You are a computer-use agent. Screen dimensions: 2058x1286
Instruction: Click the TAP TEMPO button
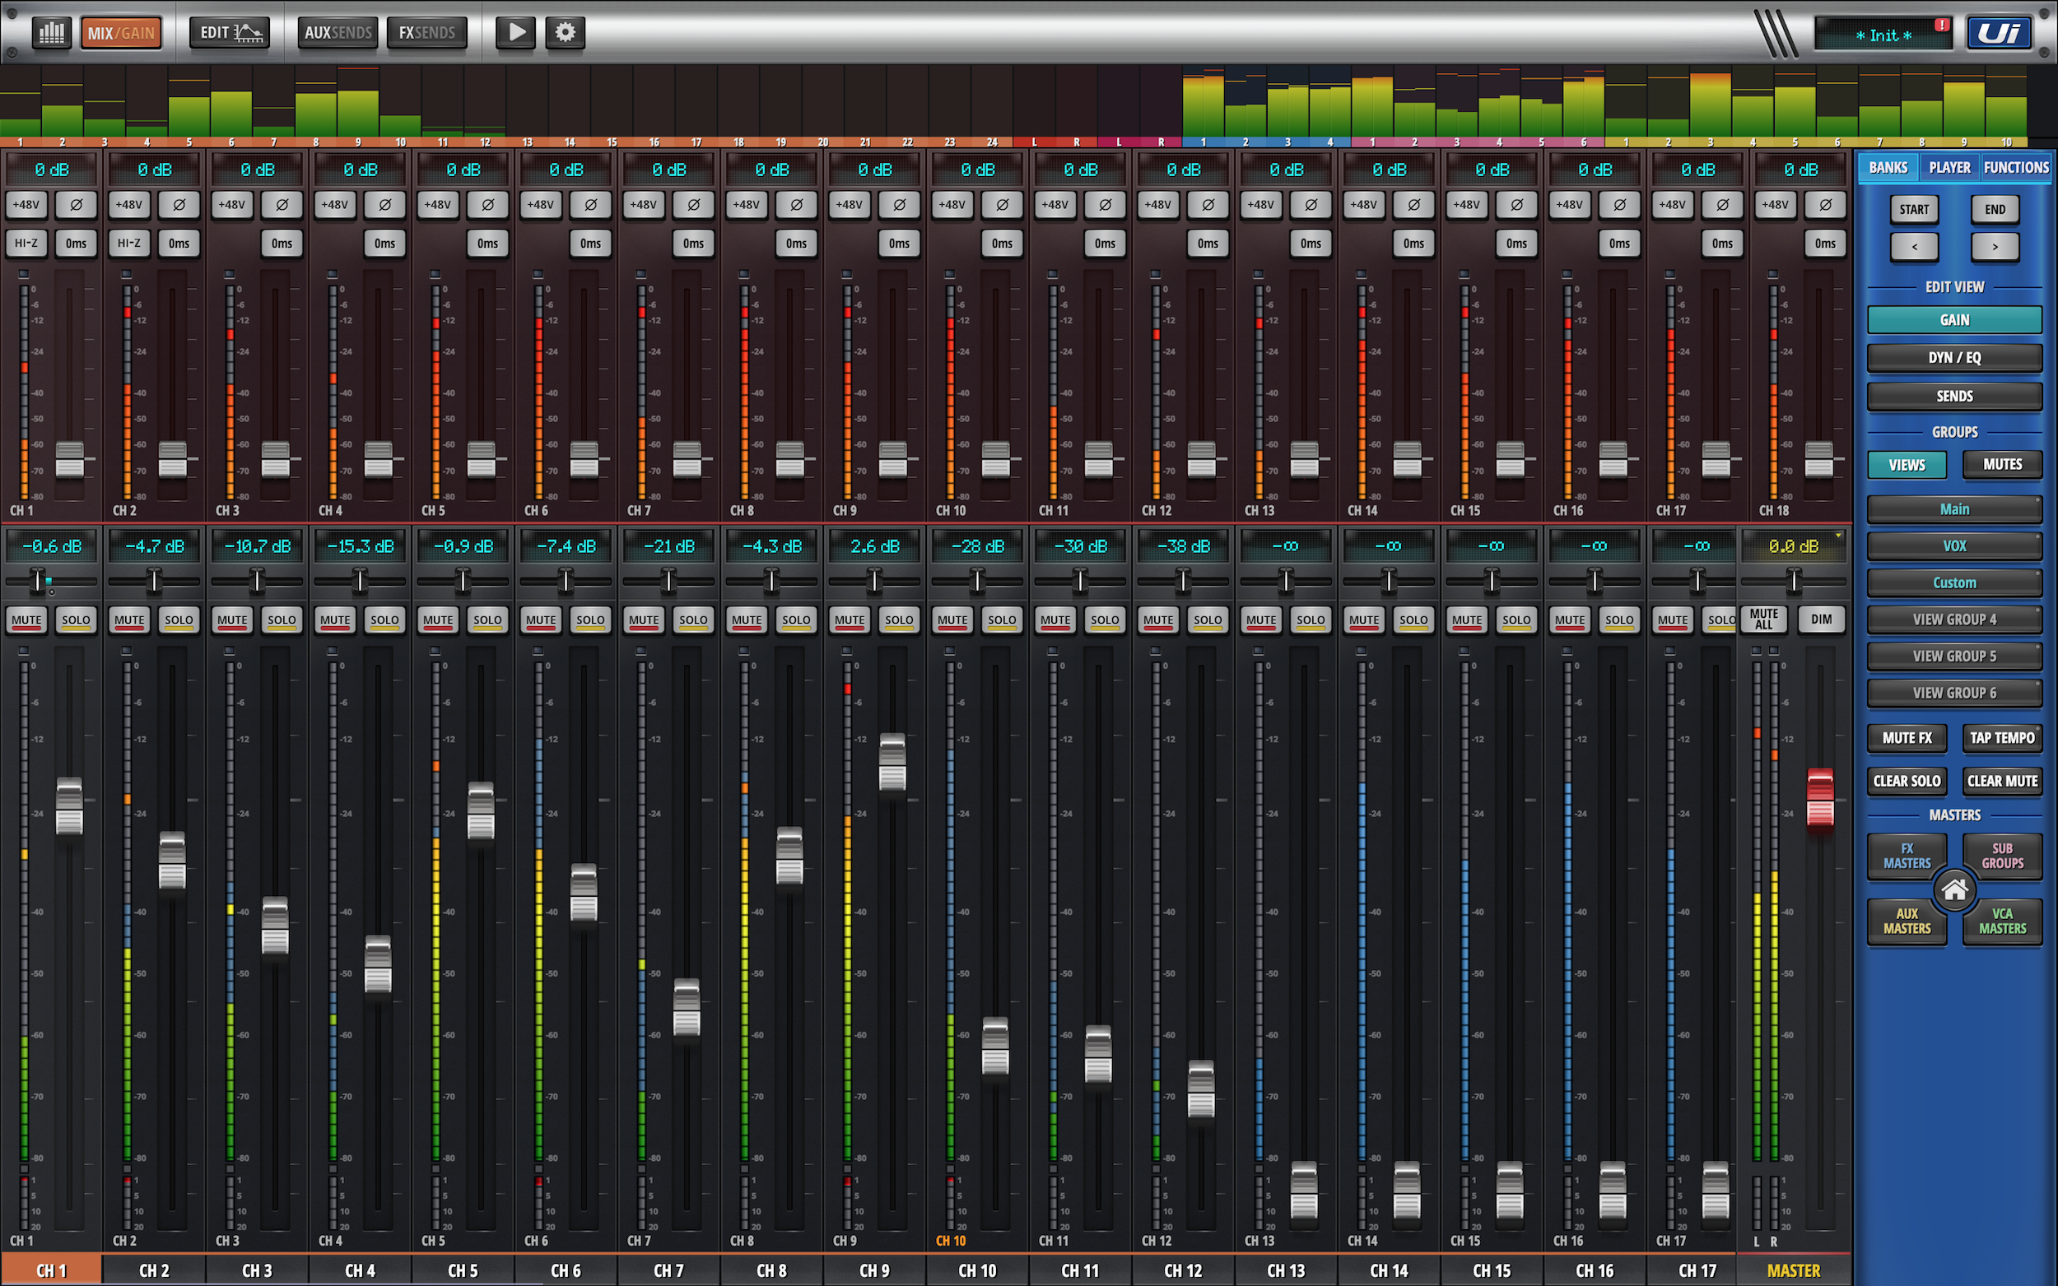[x=2002, y=737]
